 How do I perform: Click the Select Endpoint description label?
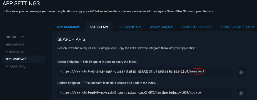(97, 62)
